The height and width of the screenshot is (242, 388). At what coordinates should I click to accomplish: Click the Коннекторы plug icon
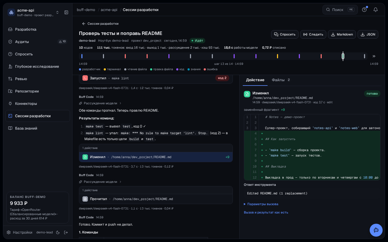[10, 104]
